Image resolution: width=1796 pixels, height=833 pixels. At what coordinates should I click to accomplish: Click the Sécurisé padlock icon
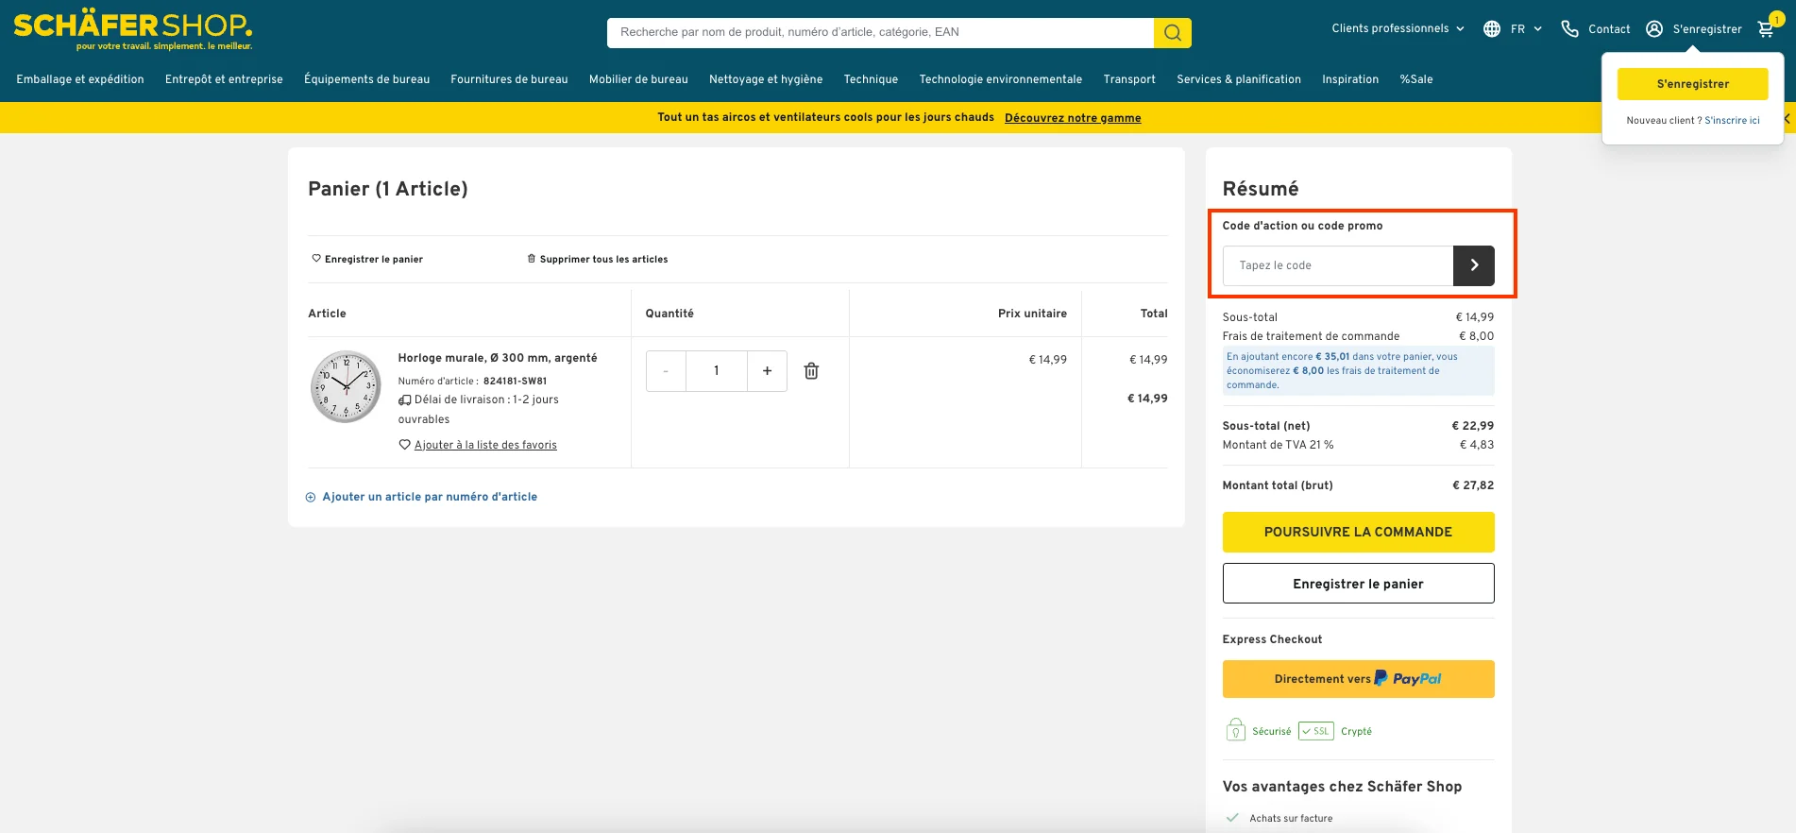click(x=1235, y=730)
